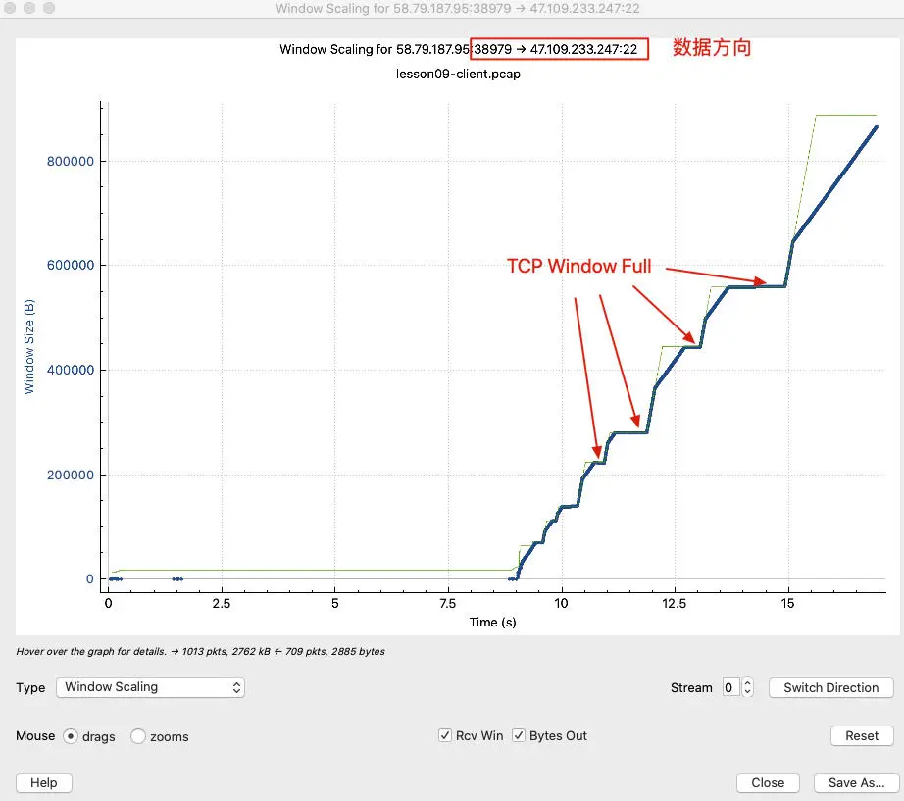Click the Switch Direction button
The width and height of the screenshot is (904, 801).
click(x=830, y=687)
